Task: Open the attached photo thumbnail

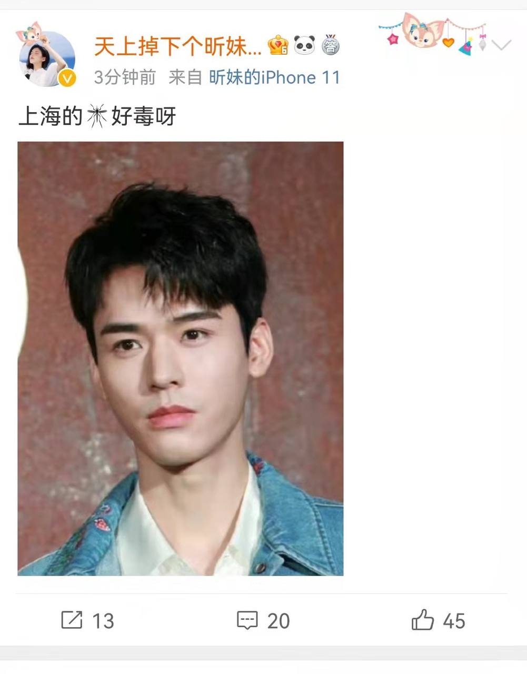Action: [181, 359]
